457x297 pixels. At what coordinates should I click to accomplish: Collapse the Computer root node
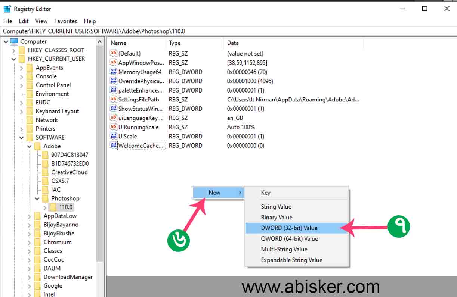pyautogui.click(x=6, y=41)
